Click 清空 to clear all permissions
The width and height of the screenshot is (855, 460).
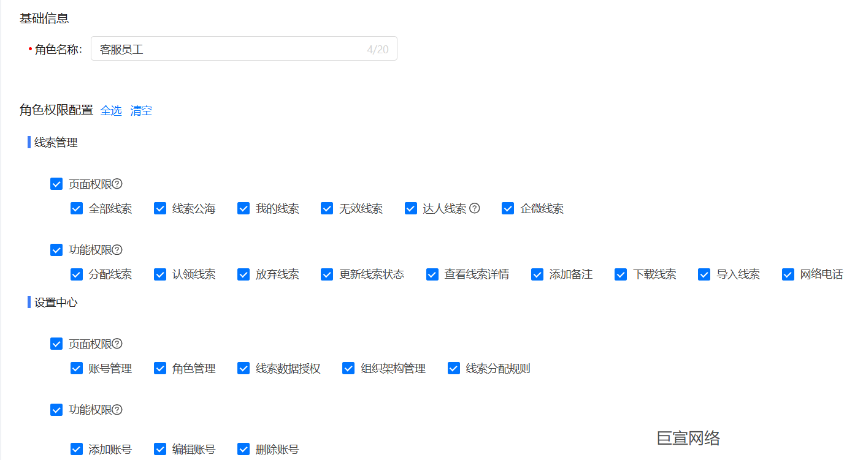click(141, 111)
